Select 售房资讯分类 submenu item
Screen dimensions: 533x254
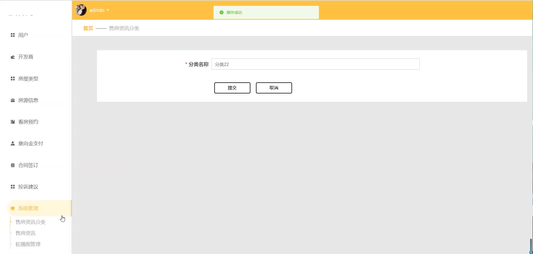coord(31,222)
